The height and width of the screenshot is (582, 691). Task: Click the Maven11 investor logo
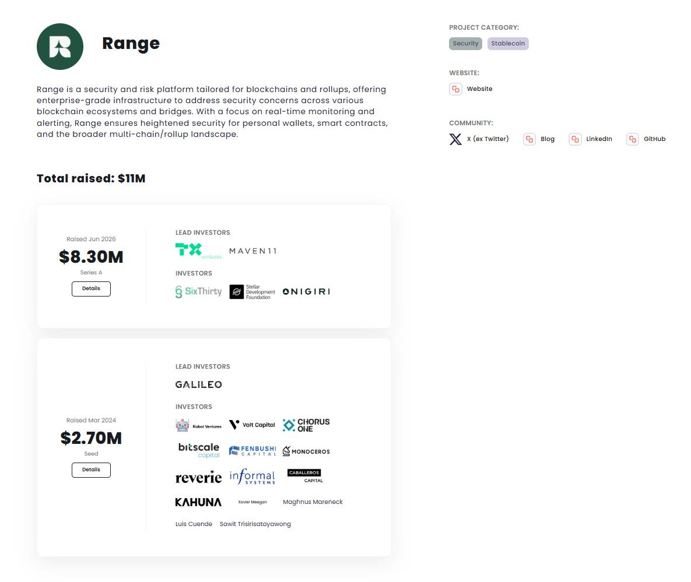[253, 251]
